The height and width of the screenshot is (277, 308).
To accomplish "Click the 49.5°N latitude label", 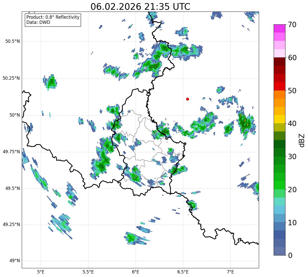I will coord(13,188).
